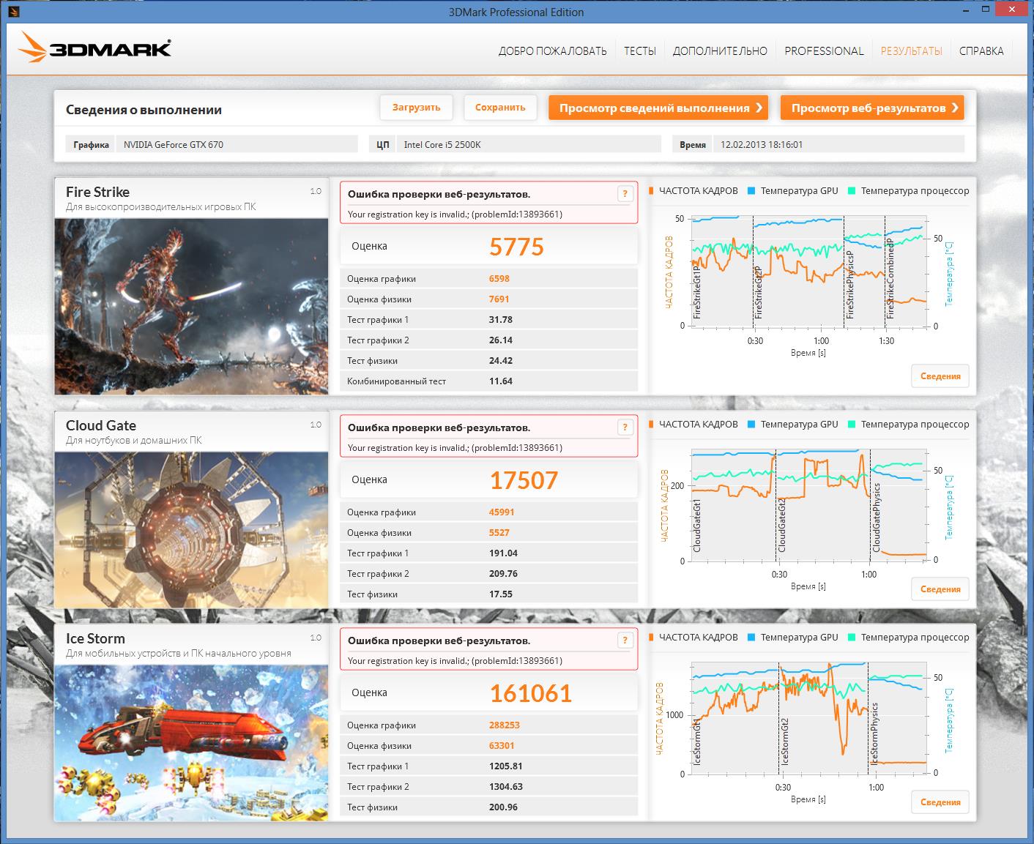
Task: Click Сведения button under Ice Storm chart
Action: [x=940, y=802]
